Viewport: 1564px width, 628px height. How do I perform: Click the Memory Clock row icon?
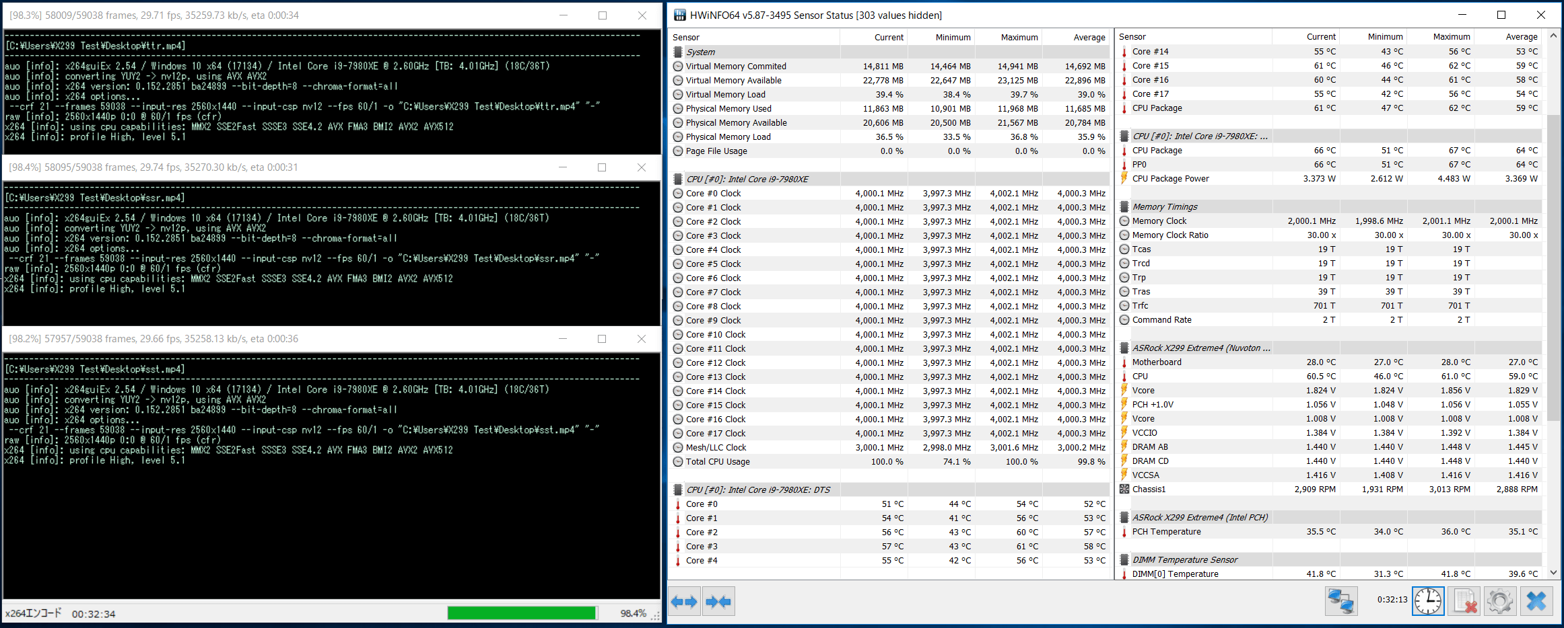1124,221
